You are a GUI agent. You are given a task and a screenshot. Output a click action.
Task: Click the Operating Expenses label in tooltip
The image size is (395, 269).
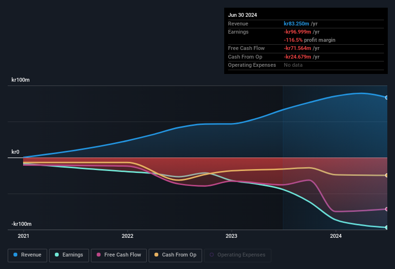252,65
